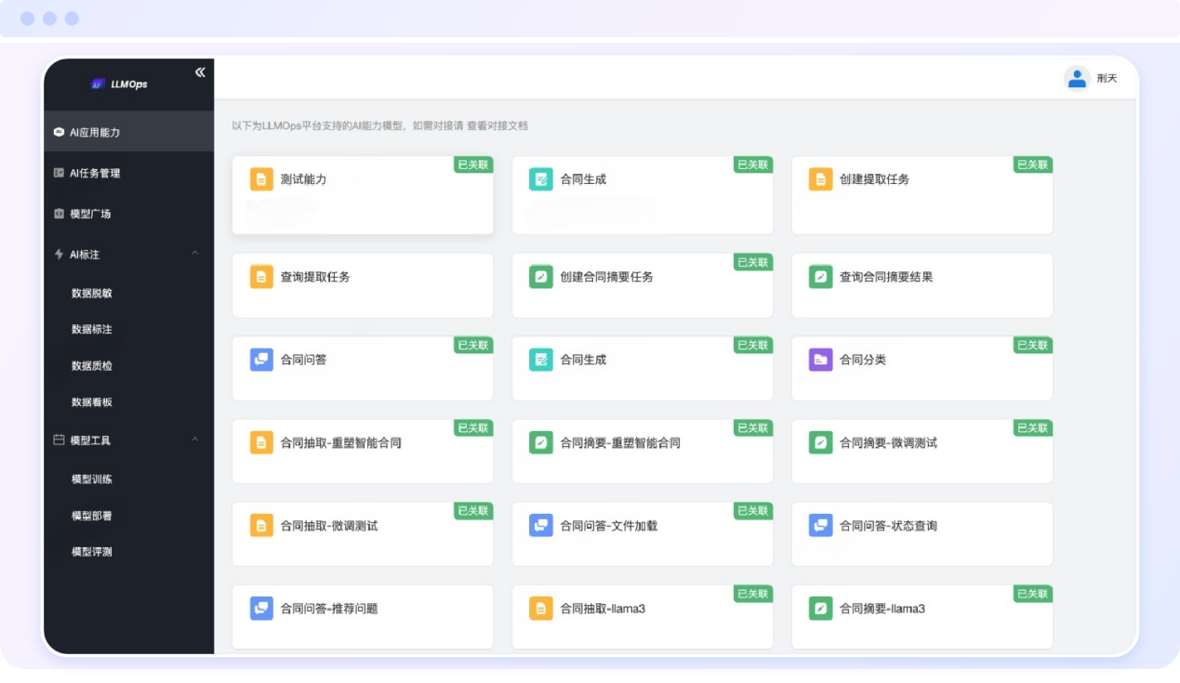Collapse the 模型工具 menu group
The height and width of the screenshot is (683, 1180).
[88, 440]
